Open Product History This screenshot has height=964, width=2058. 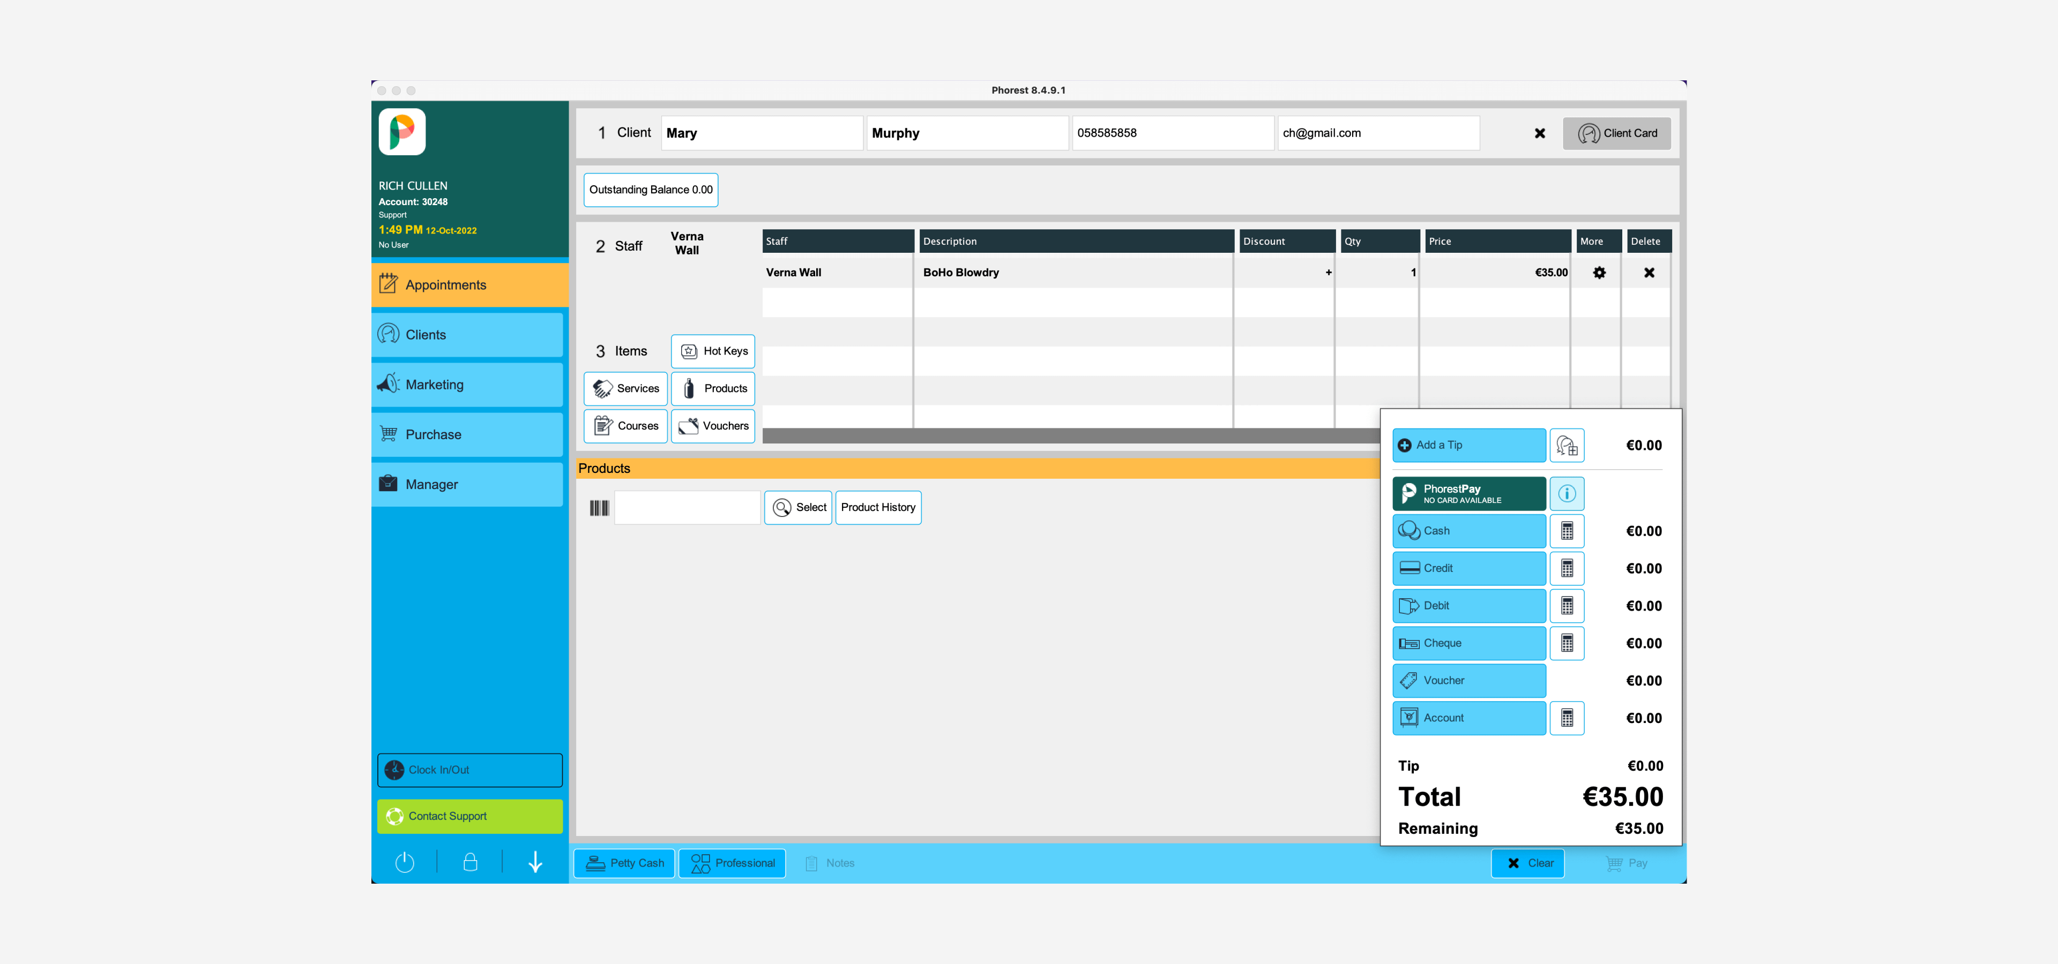[x=878, y=508]
